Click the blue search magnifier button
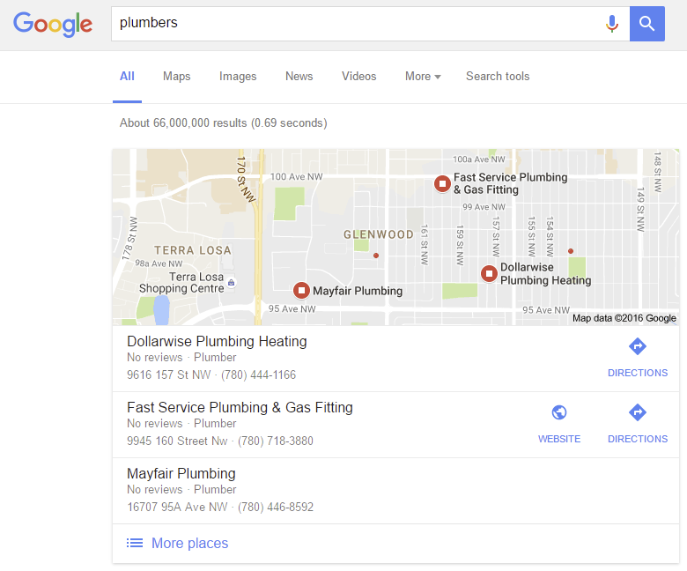687x571 pixels. tap(646, 24)
